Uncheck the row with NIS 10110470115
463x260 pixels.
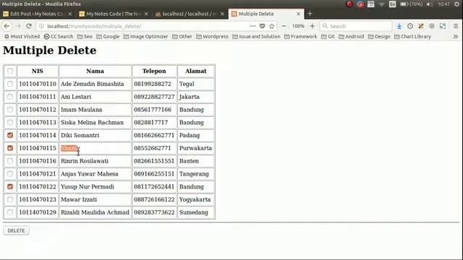pyautogui.click(x=10, y=148)
